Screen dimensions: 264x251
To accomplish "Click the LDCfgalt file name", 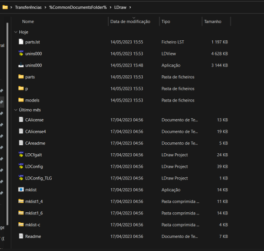I will (x=33, y=155).
